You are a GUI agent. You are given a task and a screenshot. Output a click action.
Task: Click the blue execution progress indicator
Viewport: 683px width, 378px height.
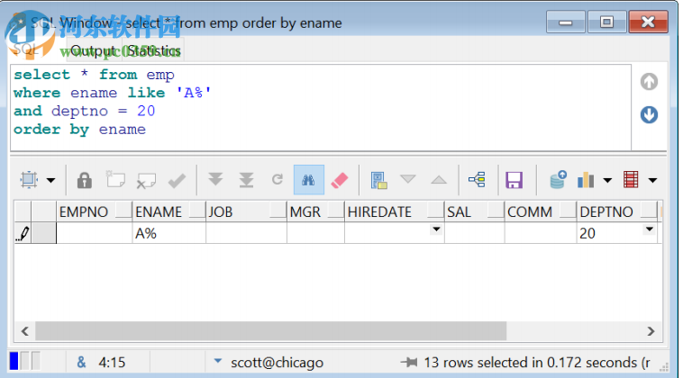14,361
